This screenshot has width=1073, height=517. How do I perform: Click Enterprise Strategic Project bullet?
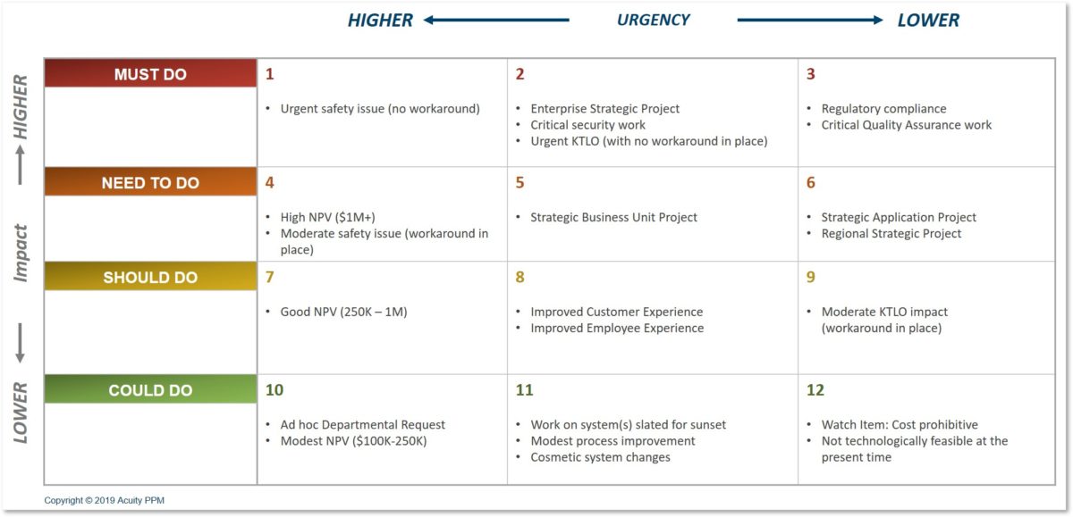coord(604,108)
